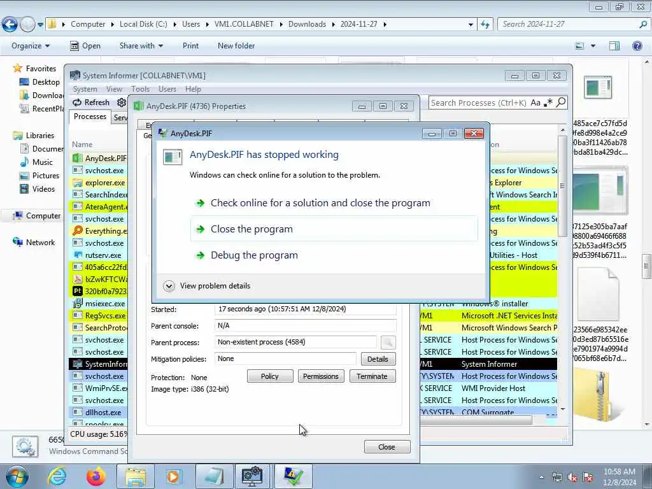Select Music library in navigation pane

coord(36,162)
